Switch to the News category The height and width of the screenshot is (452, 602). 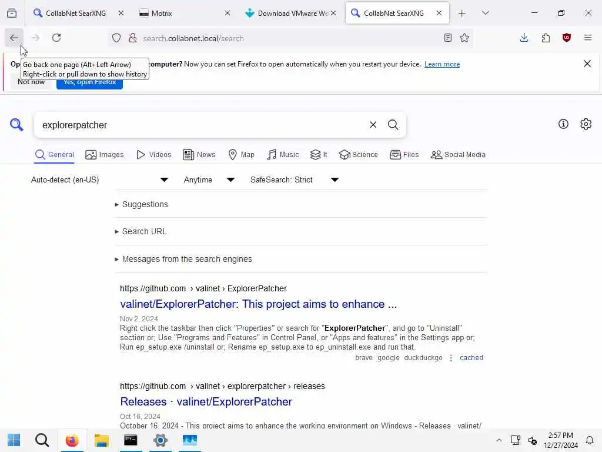pyautogui.click(x=199, y=155)
